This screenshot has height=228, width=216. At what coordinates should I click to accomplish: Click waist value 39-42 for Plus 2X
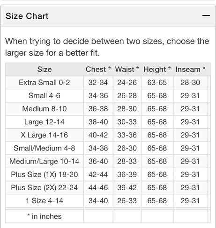[127, 187]
